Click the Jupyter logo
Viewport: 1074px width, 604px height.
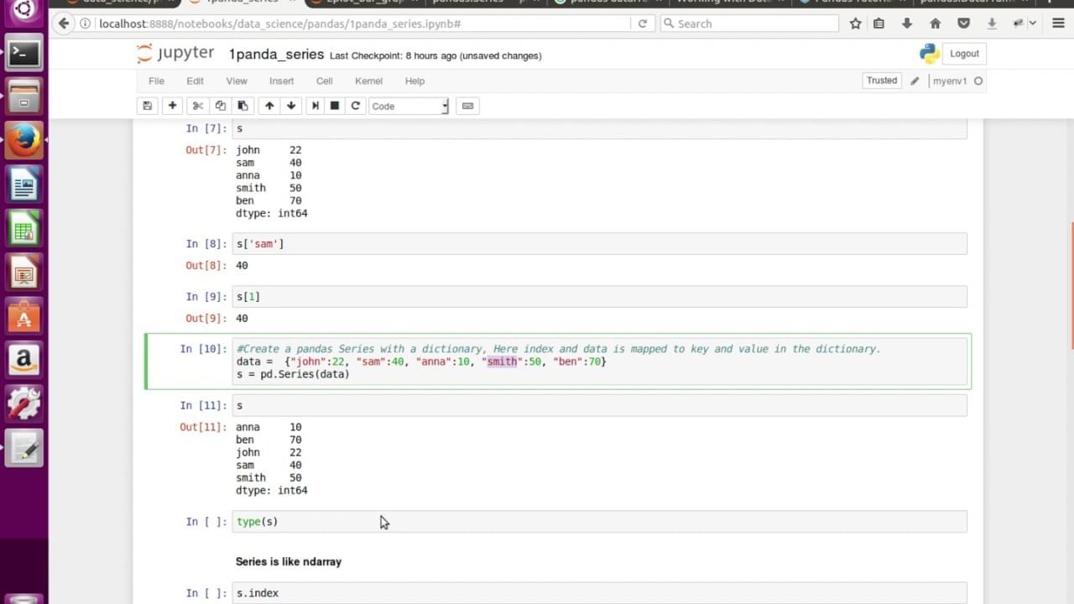(x=175, y=54)
